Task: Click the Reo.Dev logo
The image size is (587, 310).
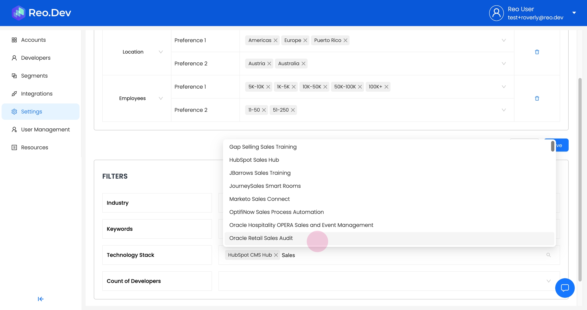Action: click(42, 13)
